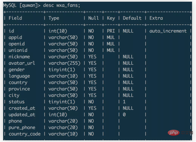Viewport: 196px width, 142px height.
Task: Click the 'Default' column header
Action: [x=132, y=18]
